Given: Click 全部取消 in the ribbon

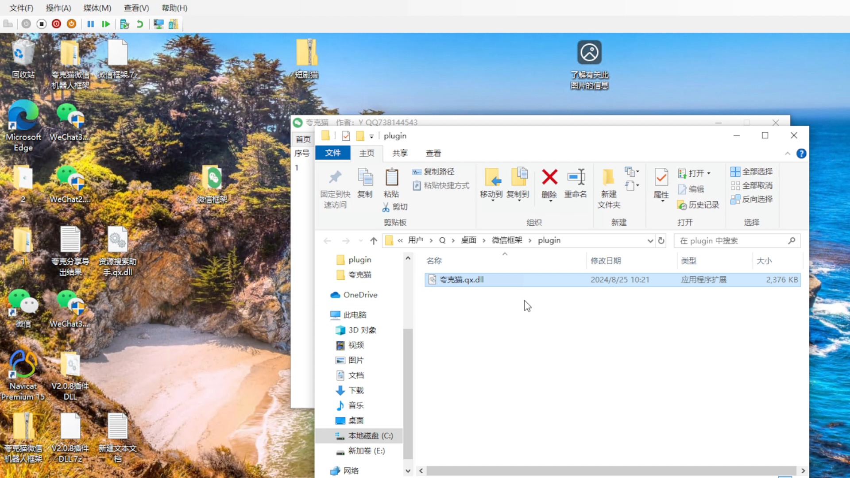Looking at the screenshot, I should click(x=751, y=185).
